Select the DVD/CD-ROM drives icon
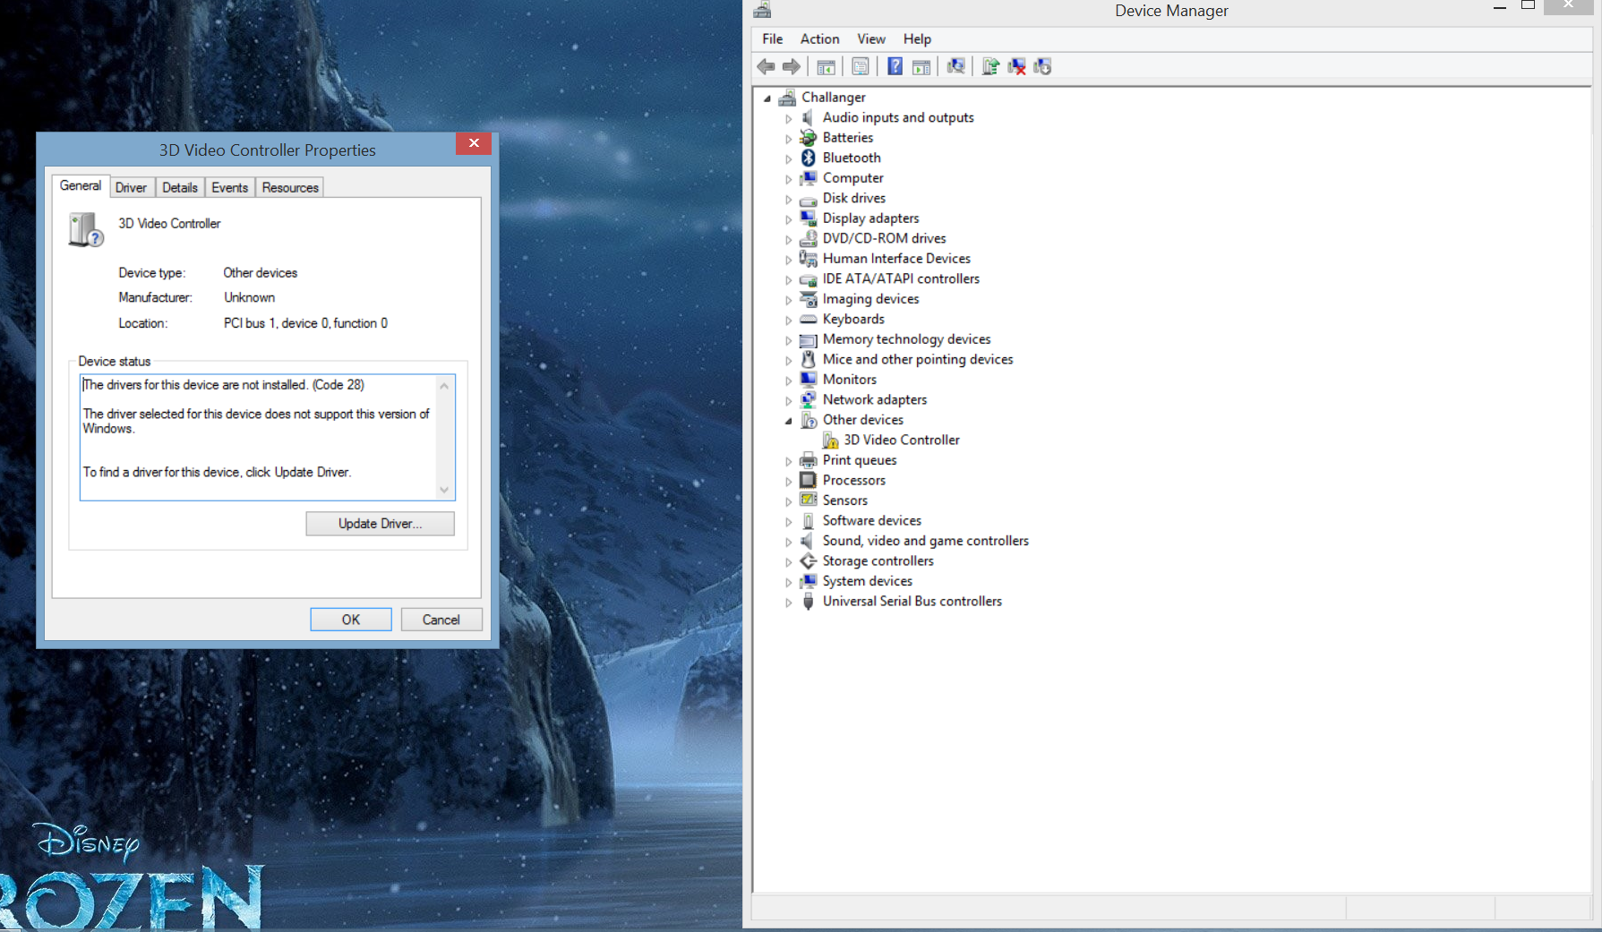This screenshot has width=1602, height=932. 809,238
